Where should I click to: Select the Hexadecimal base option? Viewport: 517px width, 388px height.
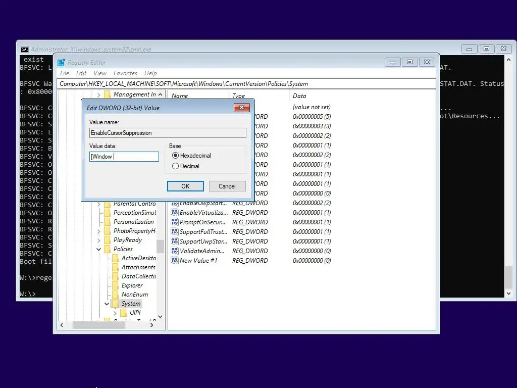click(175, 156)
